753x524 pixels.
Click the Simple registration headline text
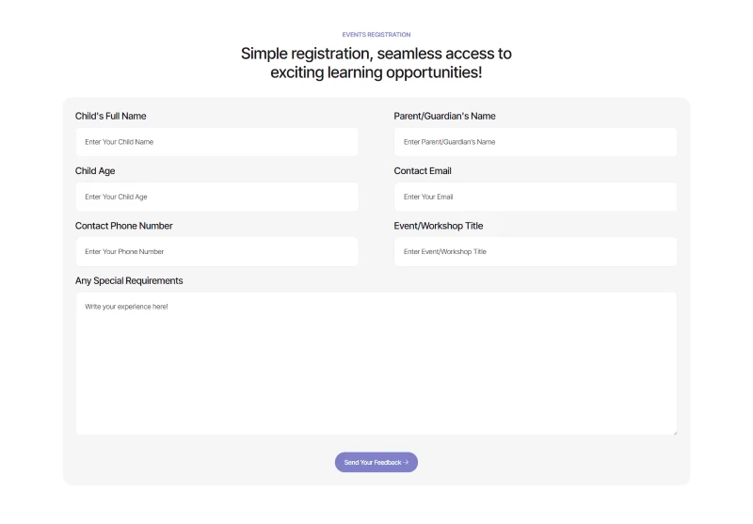(376, 63)
